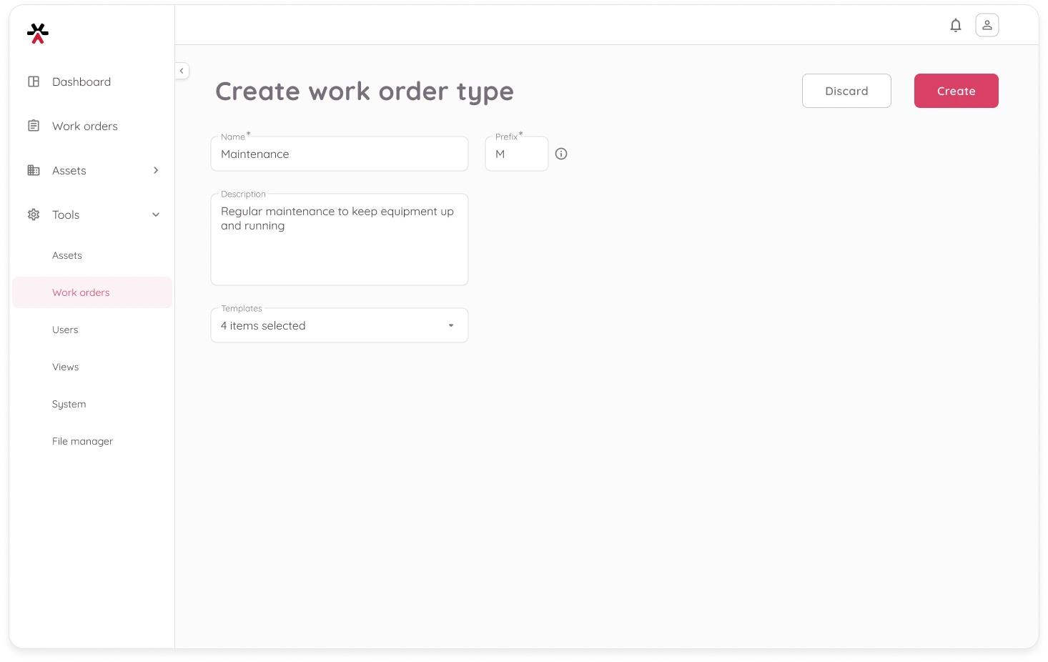Viewport: 1048px width, 662px height.
Task: Click the Assets building icon
Action: coord(34,170)
